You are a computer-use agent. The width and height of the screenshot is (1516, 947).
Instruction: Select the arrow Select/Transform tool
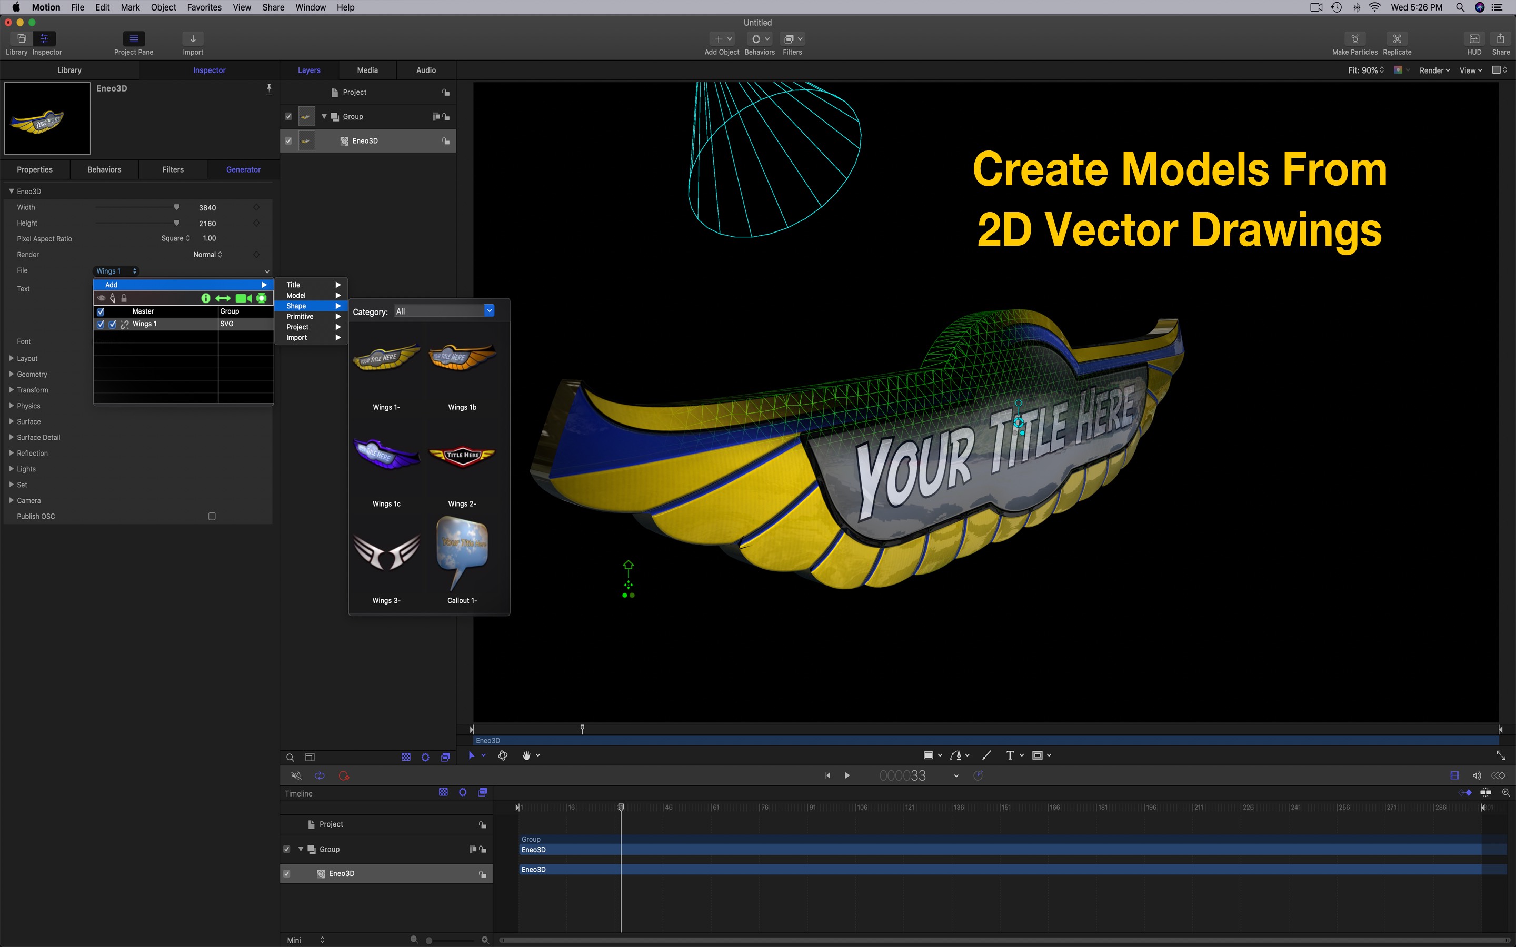pos(472,755)
